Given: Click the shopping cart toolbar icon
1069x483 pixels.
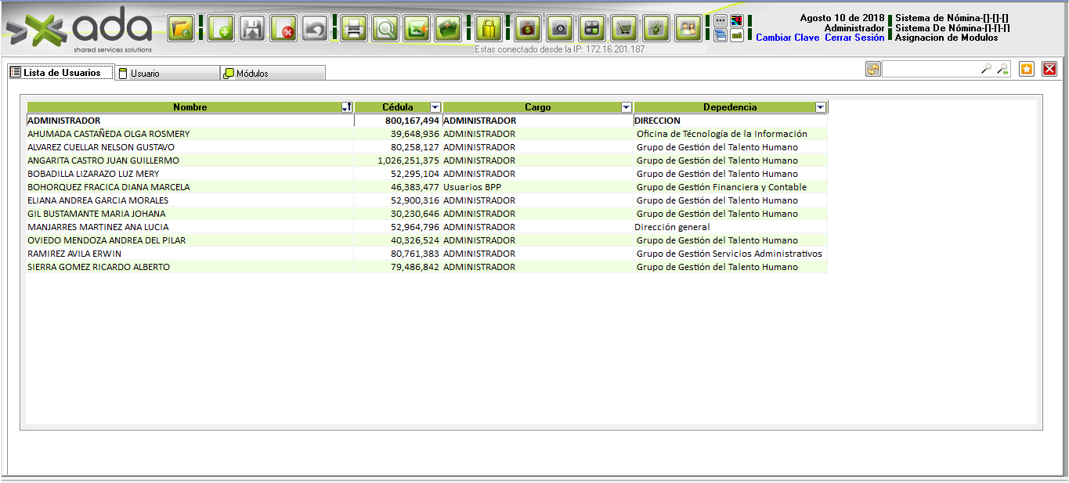Looking at the screenshot, I should (623, 29).
